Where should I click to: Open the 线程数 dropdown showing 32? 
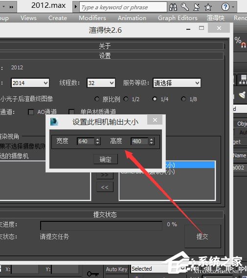coord(101,83)
